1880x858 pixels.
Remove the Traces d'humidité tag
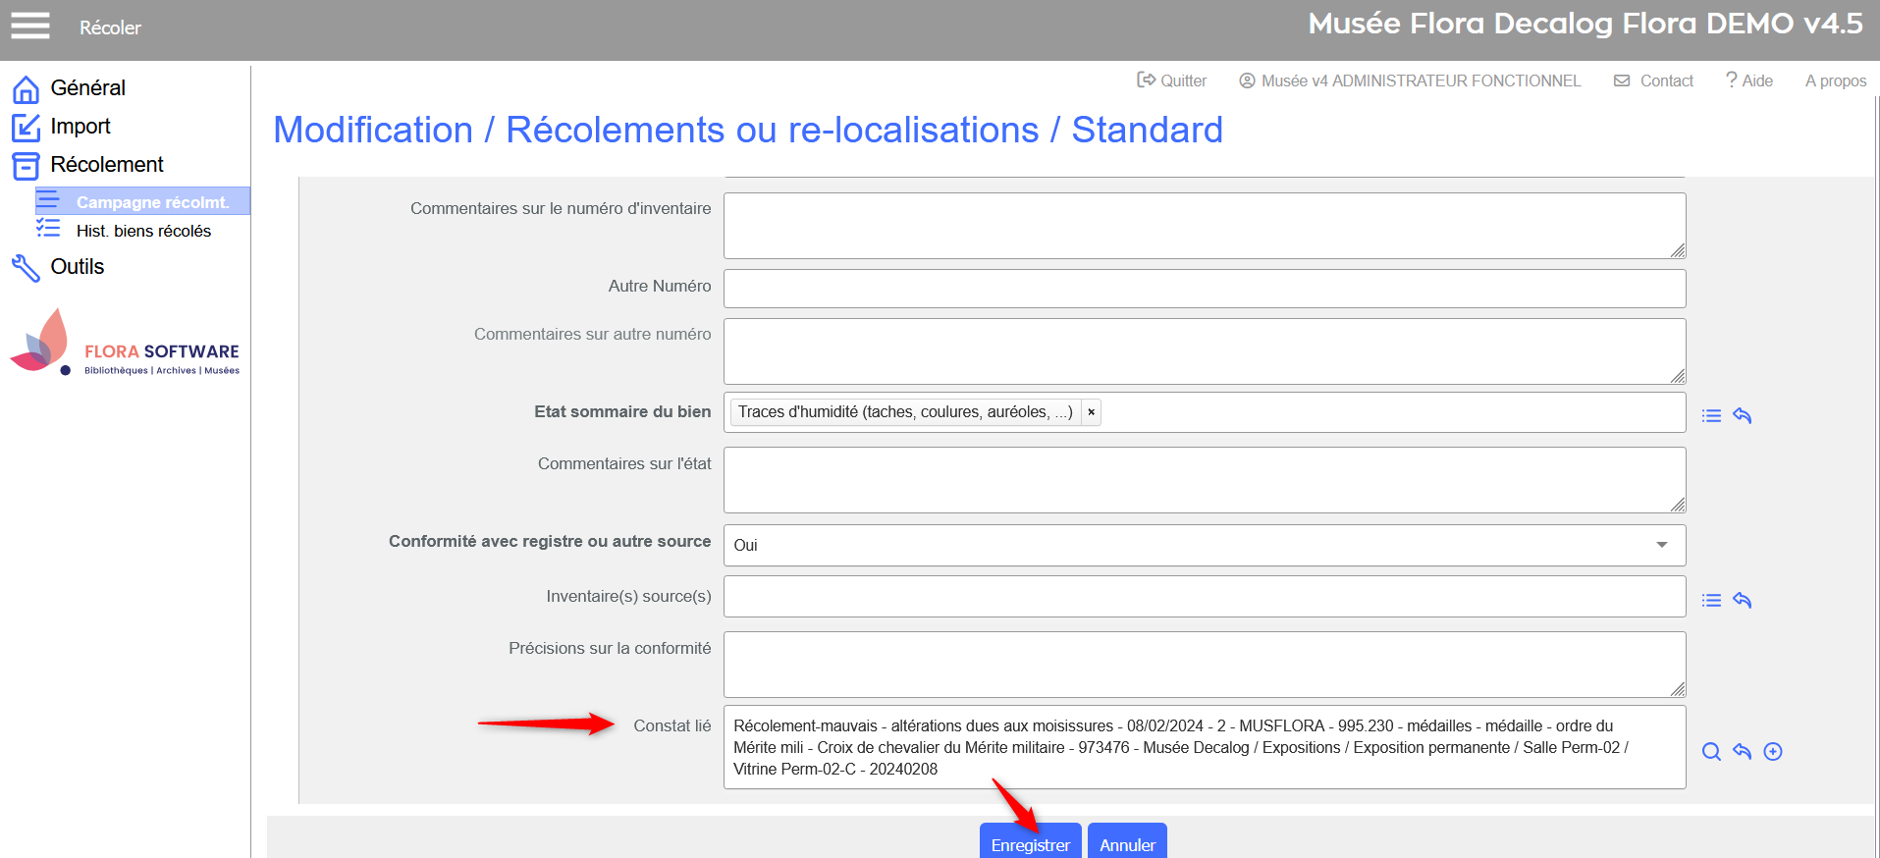pos(1091,412)
